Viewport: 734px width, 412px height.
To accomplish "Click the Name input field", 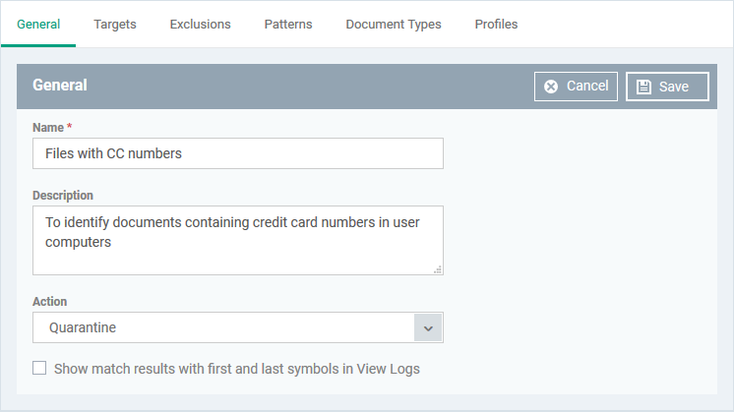I will pyautogui.click(x=238, y=153).
